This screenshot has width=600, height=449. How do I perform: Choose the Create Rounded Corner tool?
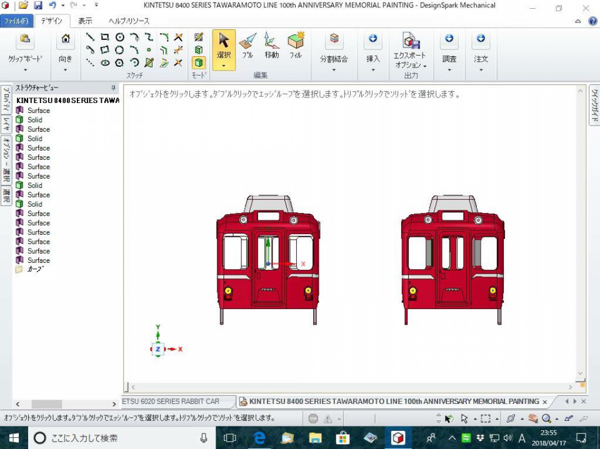click(164, 37)
